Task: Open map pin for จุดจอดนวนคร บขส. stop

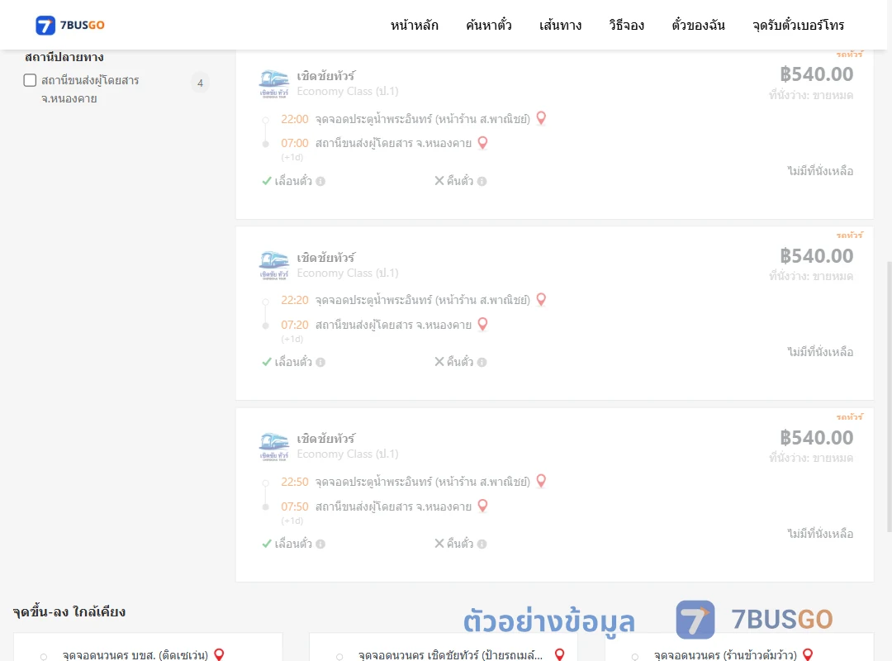Action: [x=219, y=654]
